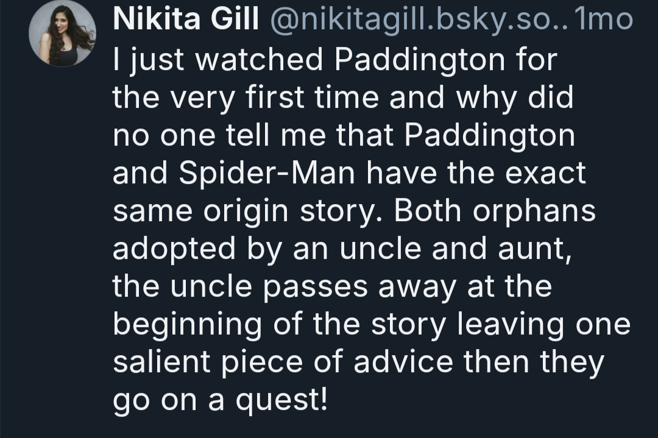Image resolution: width=658 pixels, height=438 pixels.
Task: Click the words 'why did' in the post
Action: [515, 97]
